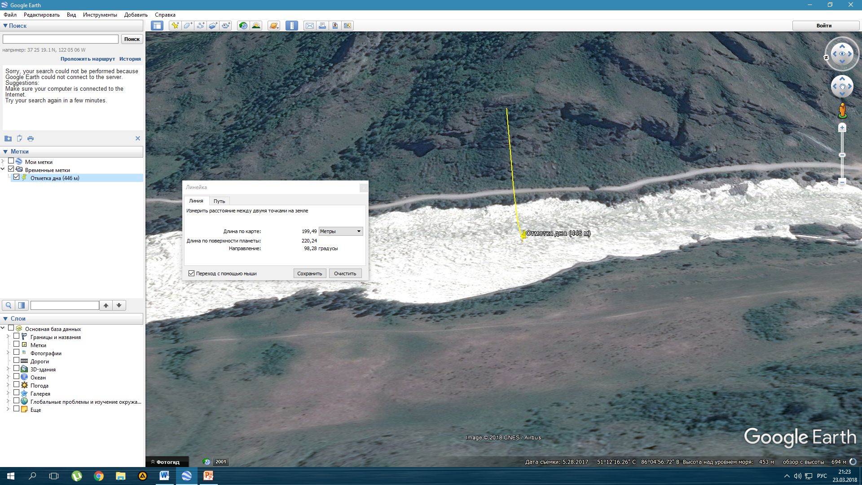Open the Редактировать menu
862x485 pixels.
tap(42, 15)
